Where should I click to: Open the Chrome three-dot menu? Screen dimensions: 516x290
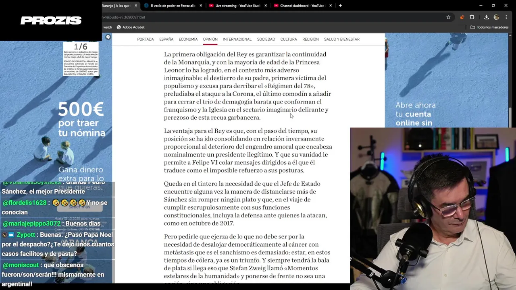[x=506, y=17]
